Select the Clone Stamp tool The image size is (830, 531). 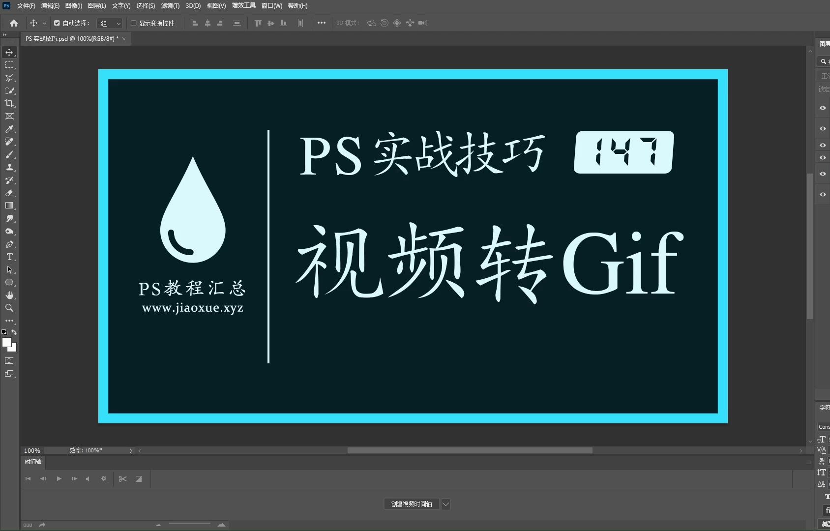tap(9, 167)
